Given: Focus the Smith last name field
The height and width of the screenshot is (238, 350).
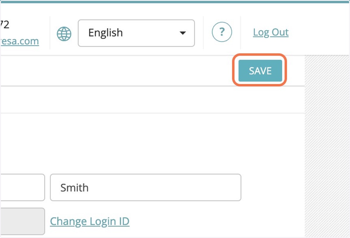Looking at the screenshot, I should (146, 188).
